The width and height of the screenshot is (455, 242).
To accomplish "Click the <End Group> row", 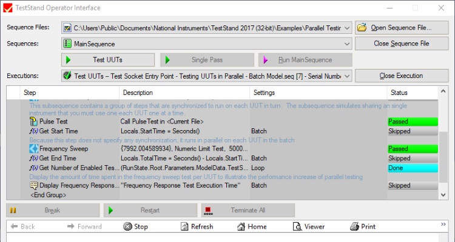I will point(48,195).
